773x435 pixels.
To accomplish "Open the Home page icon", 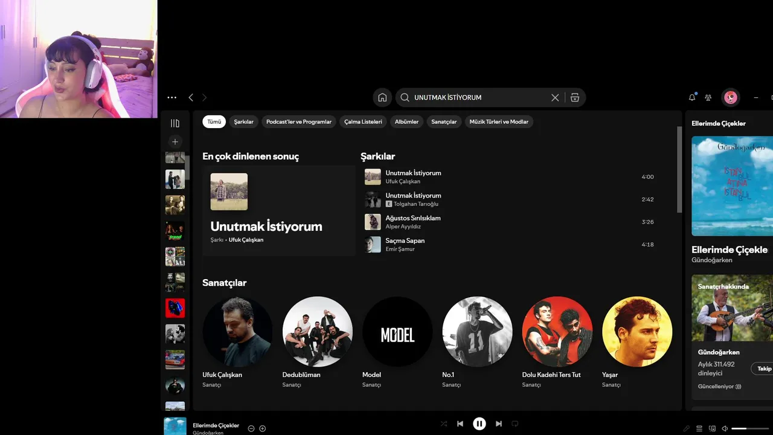I will [382, 97].
